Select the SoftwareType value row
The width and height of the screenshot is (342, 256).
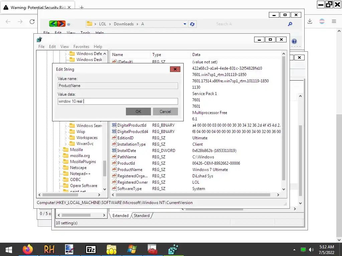coord(196,189)
